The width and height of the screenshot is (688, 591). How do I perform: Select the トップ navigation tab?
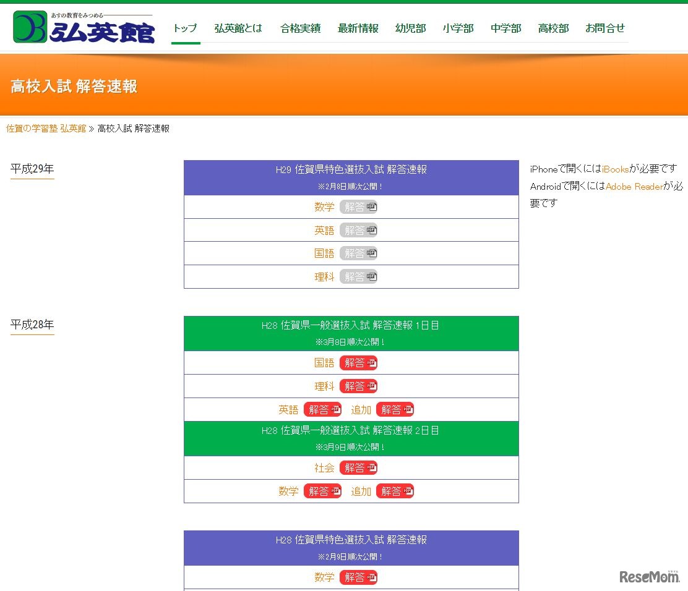point(186,28)
